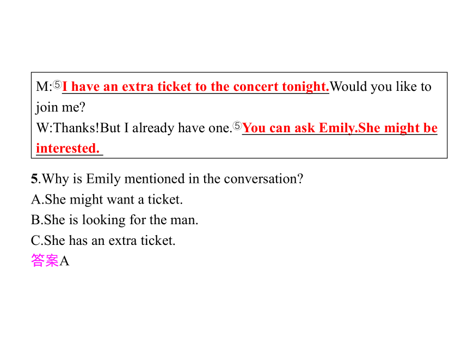Click the magenta 答案 answer label
Viewport: 468px width, 351px height.
tap(45, 261)
